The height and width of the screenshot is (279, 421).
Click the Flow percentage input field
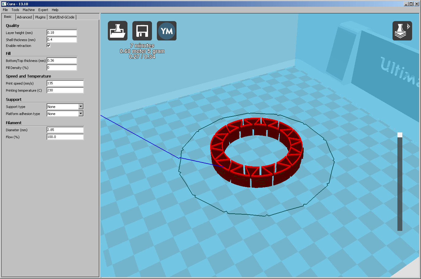(x=65, y=137)
